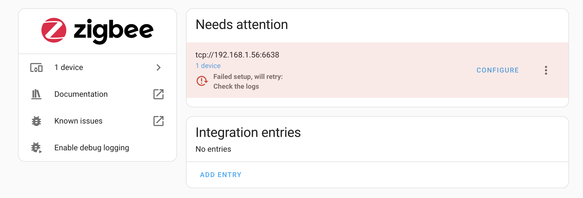This screenshot has width=583, height=198.
Task: Open the Documentation bookshelf icon
Action: (36, 94)
